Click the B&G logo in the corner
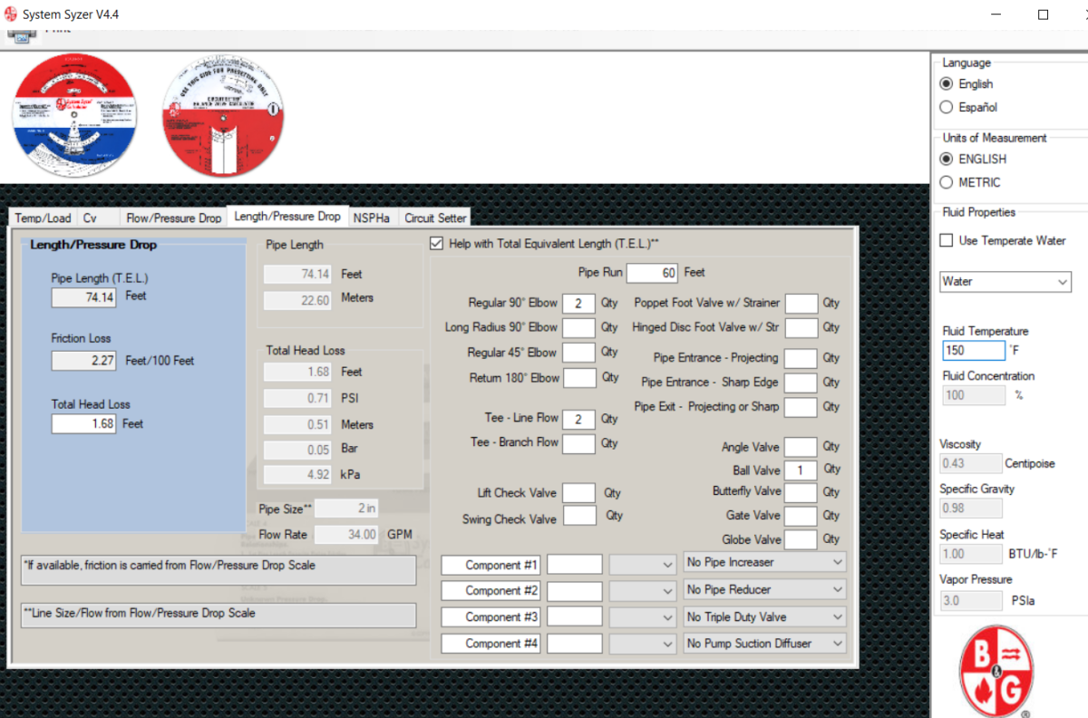 pyautogui.click(x=995, y=669)
